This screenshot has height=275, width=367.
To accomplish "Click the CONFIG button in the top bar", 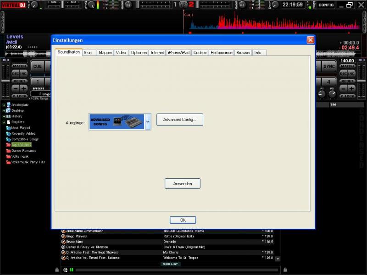I will coord(326,5).
